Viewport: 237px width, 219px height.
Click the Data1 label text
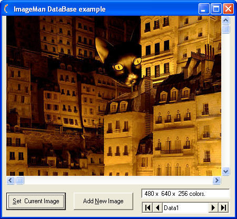click(x=171, y=208)
